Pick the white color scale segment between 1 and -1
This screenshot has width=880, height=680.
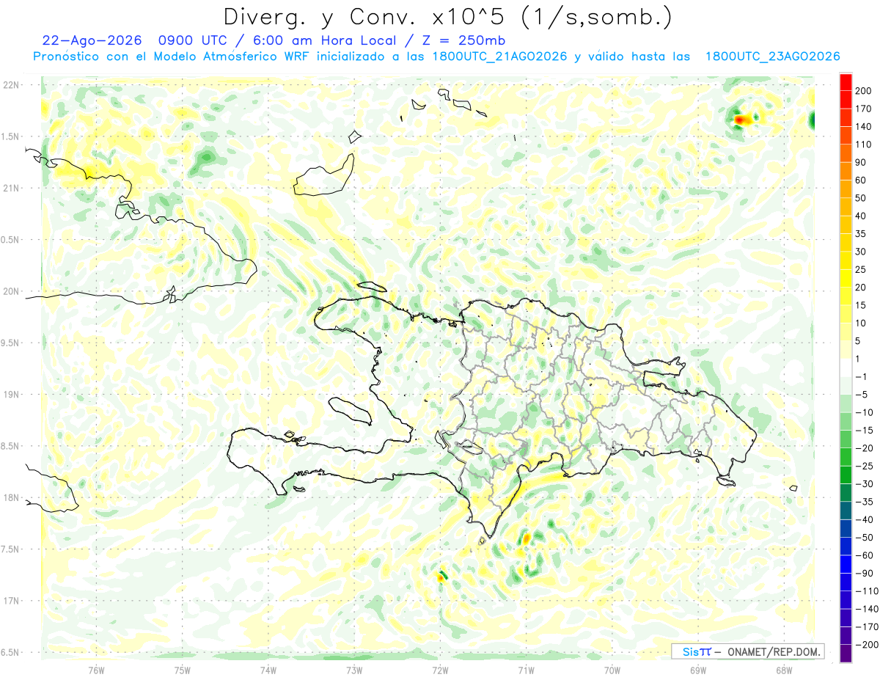point(846,368)
